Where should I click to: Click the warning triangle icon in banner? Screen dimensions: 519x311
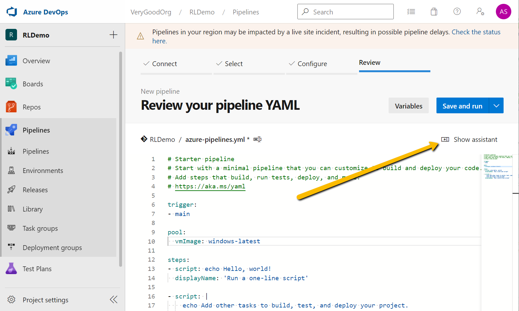140,36
